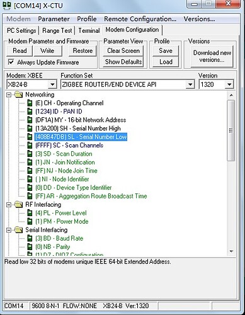Click the icon beside NB Parity
This screenshot has height=315, width=245.
click(30, 247)
